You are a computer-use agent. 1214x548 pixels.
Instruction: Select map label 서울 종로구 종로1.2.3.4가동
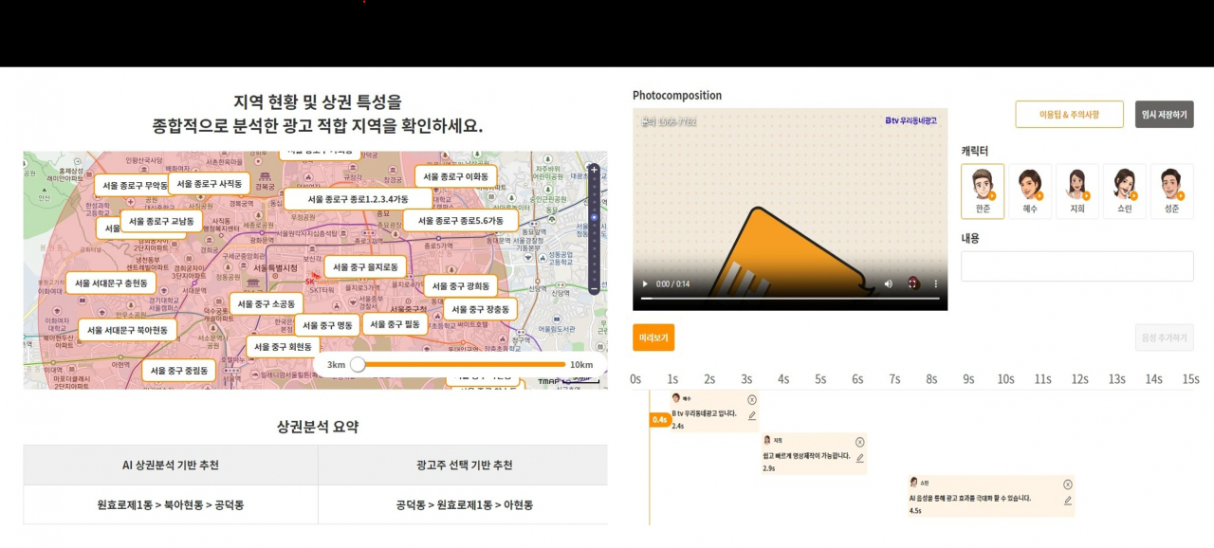point(359,199)
